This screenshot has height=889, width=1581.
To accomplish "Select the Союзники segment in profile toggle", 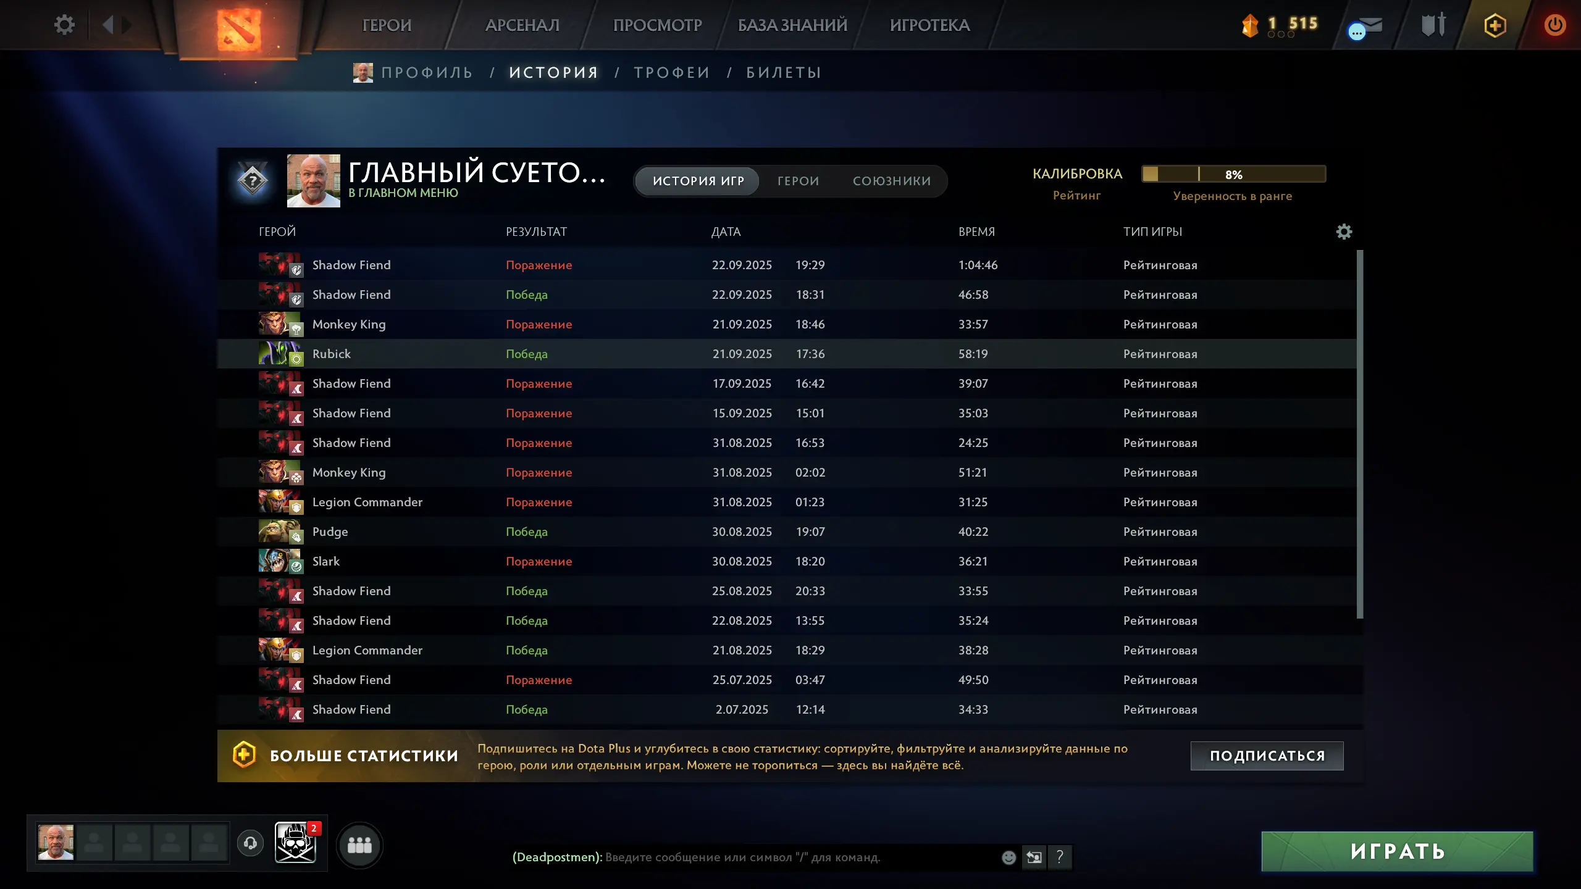I will click(x=892, y=181).
